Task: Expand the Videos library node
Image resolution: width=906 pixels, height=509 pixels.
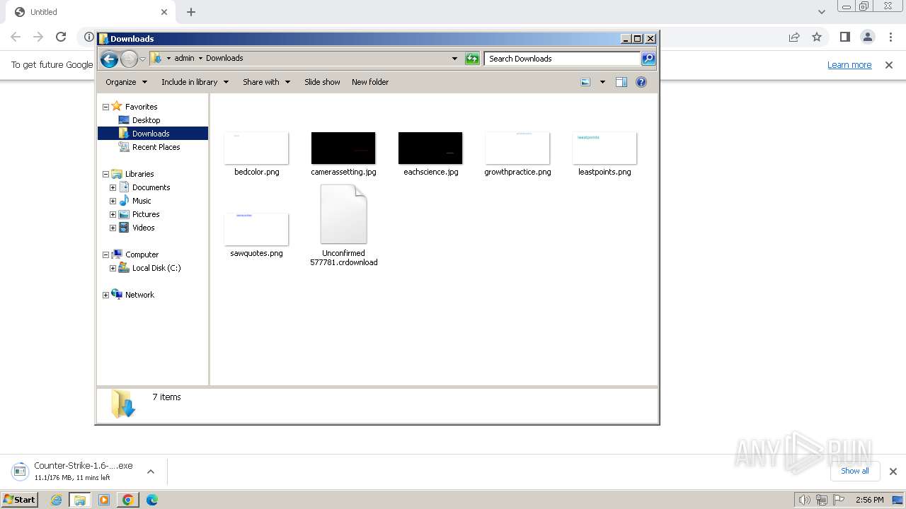Action: [113, 228]
